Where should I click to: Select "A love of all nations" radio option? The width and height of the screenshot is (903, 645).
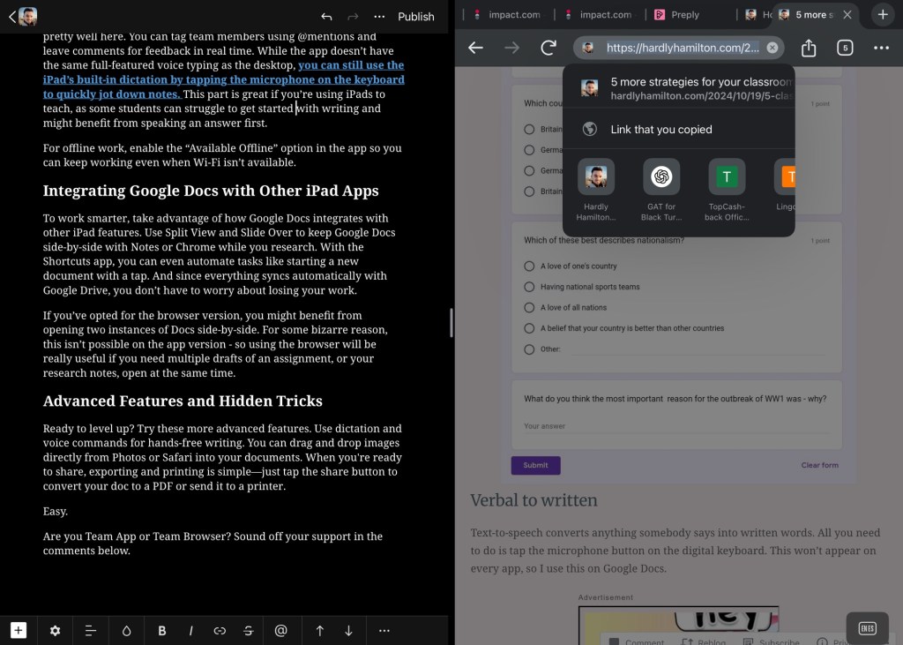click(529, 307)
